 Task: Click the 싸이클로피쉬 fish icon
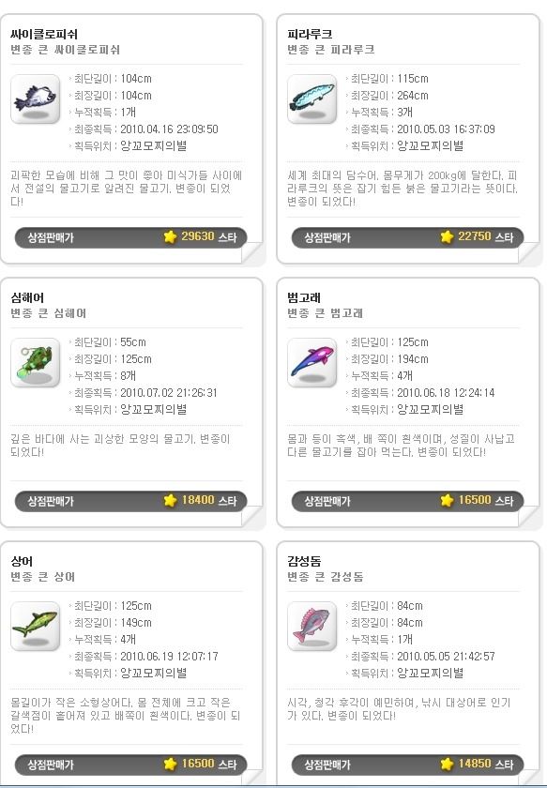tap(36, 99)
